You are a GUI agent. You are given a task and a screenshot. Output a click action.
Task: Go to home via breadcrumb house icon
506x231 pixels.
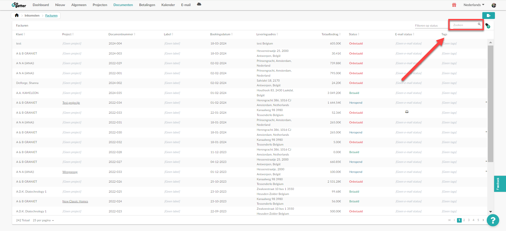pyautogui.click(x=17, y=15)
